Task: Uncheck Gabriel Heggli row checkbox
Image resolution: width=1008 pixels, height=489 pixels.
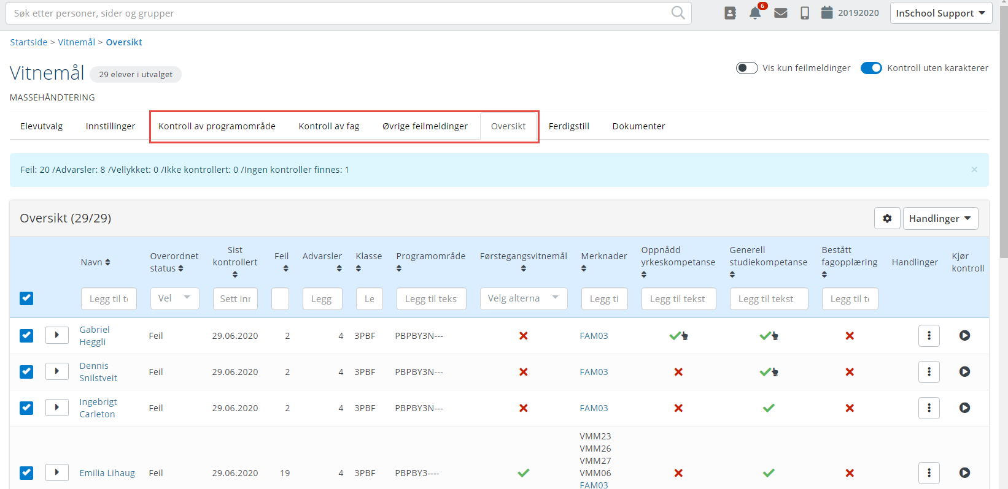Action: 26,335
